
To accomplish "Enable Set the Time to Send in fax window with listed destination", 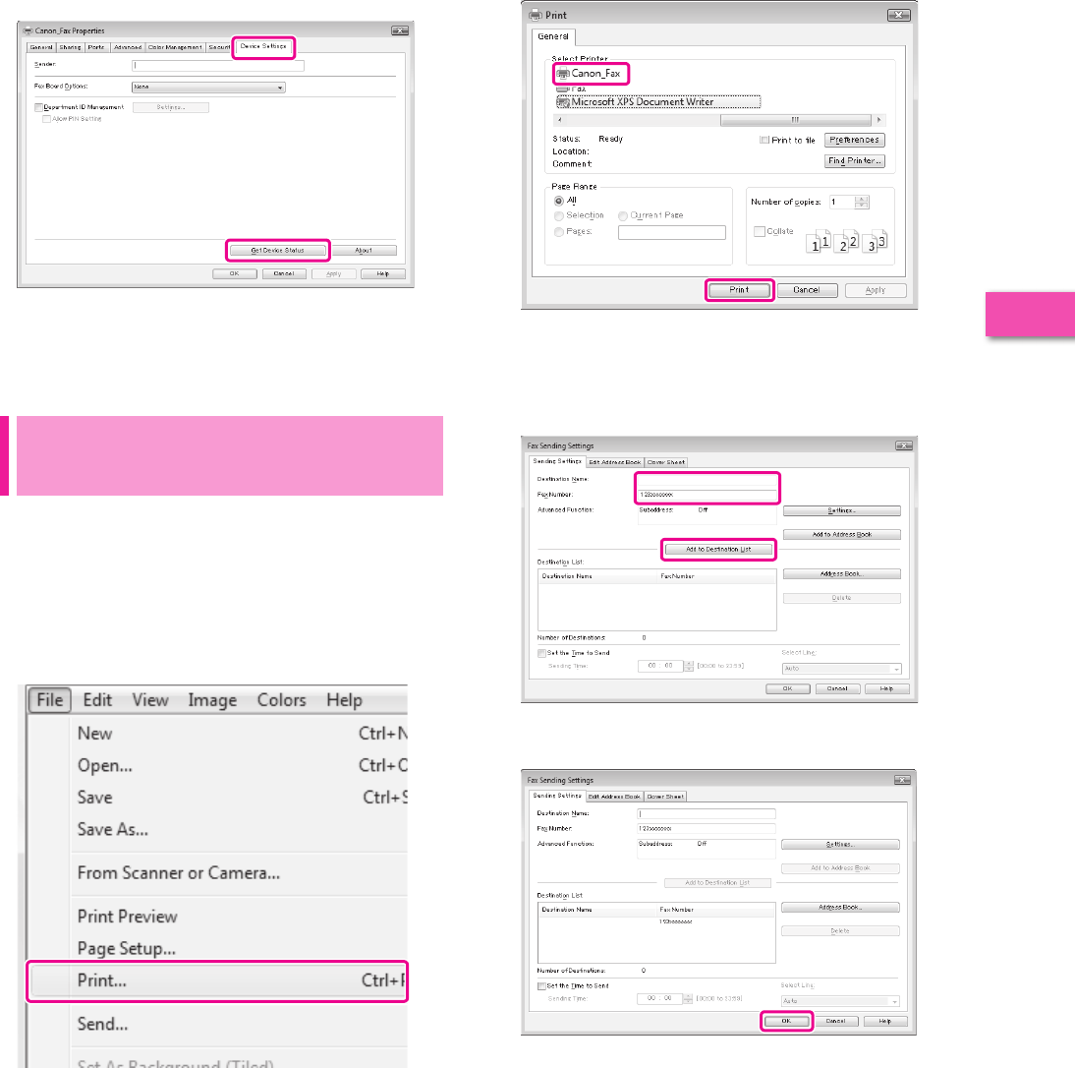I will 541,986.
